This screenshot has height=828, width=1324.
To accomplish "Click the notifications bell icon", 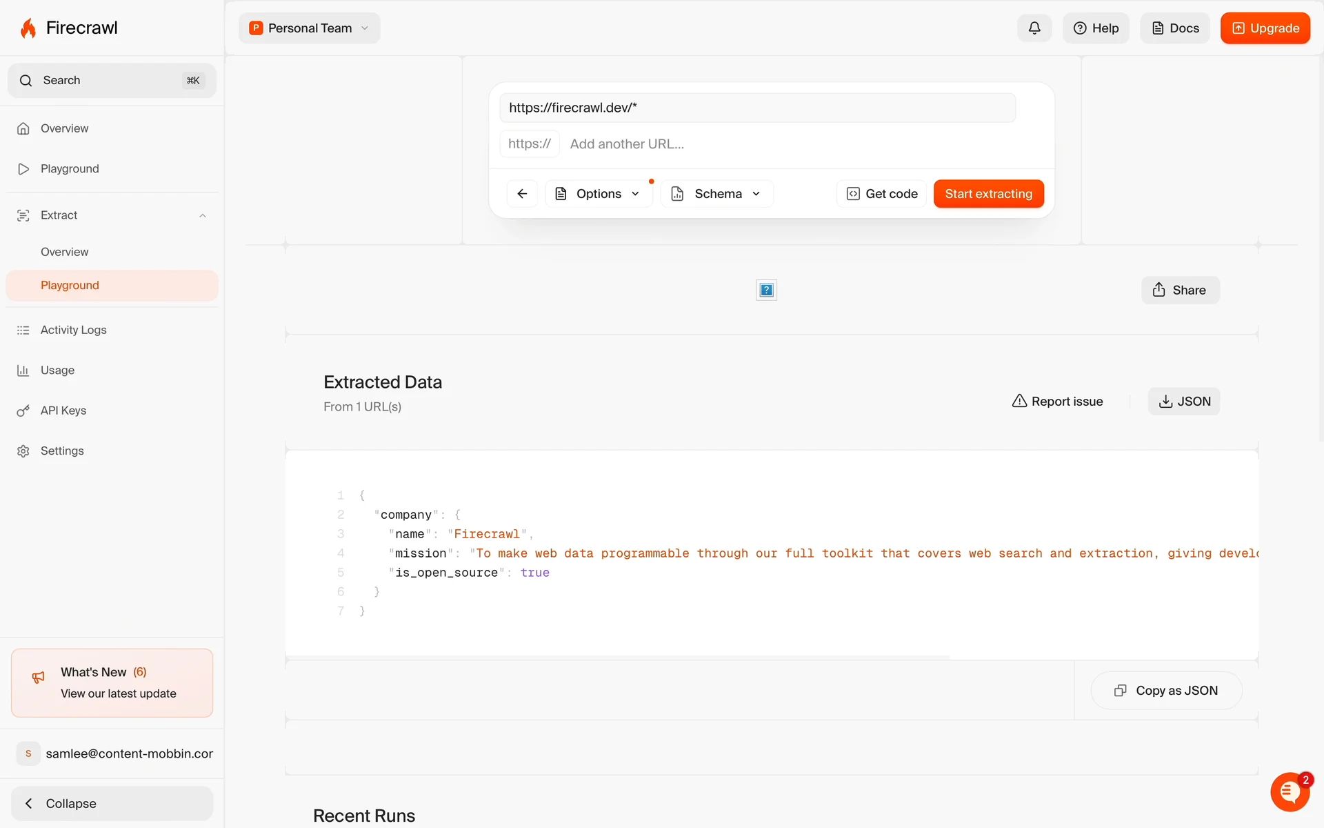I will (1034, 28).
